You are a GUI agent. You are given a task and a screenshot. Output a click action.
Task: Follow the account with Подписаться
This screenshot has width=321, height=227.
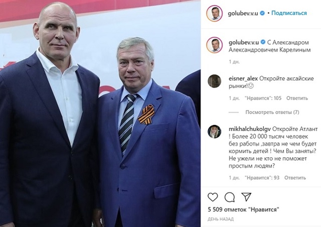click(289, 13)
